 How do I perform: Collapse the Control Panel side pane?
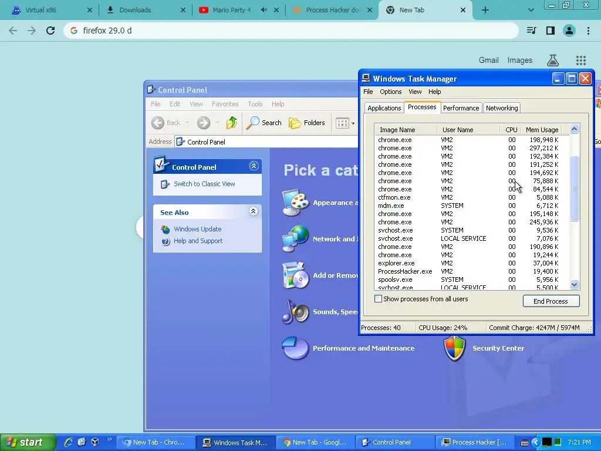click(254, 166)
